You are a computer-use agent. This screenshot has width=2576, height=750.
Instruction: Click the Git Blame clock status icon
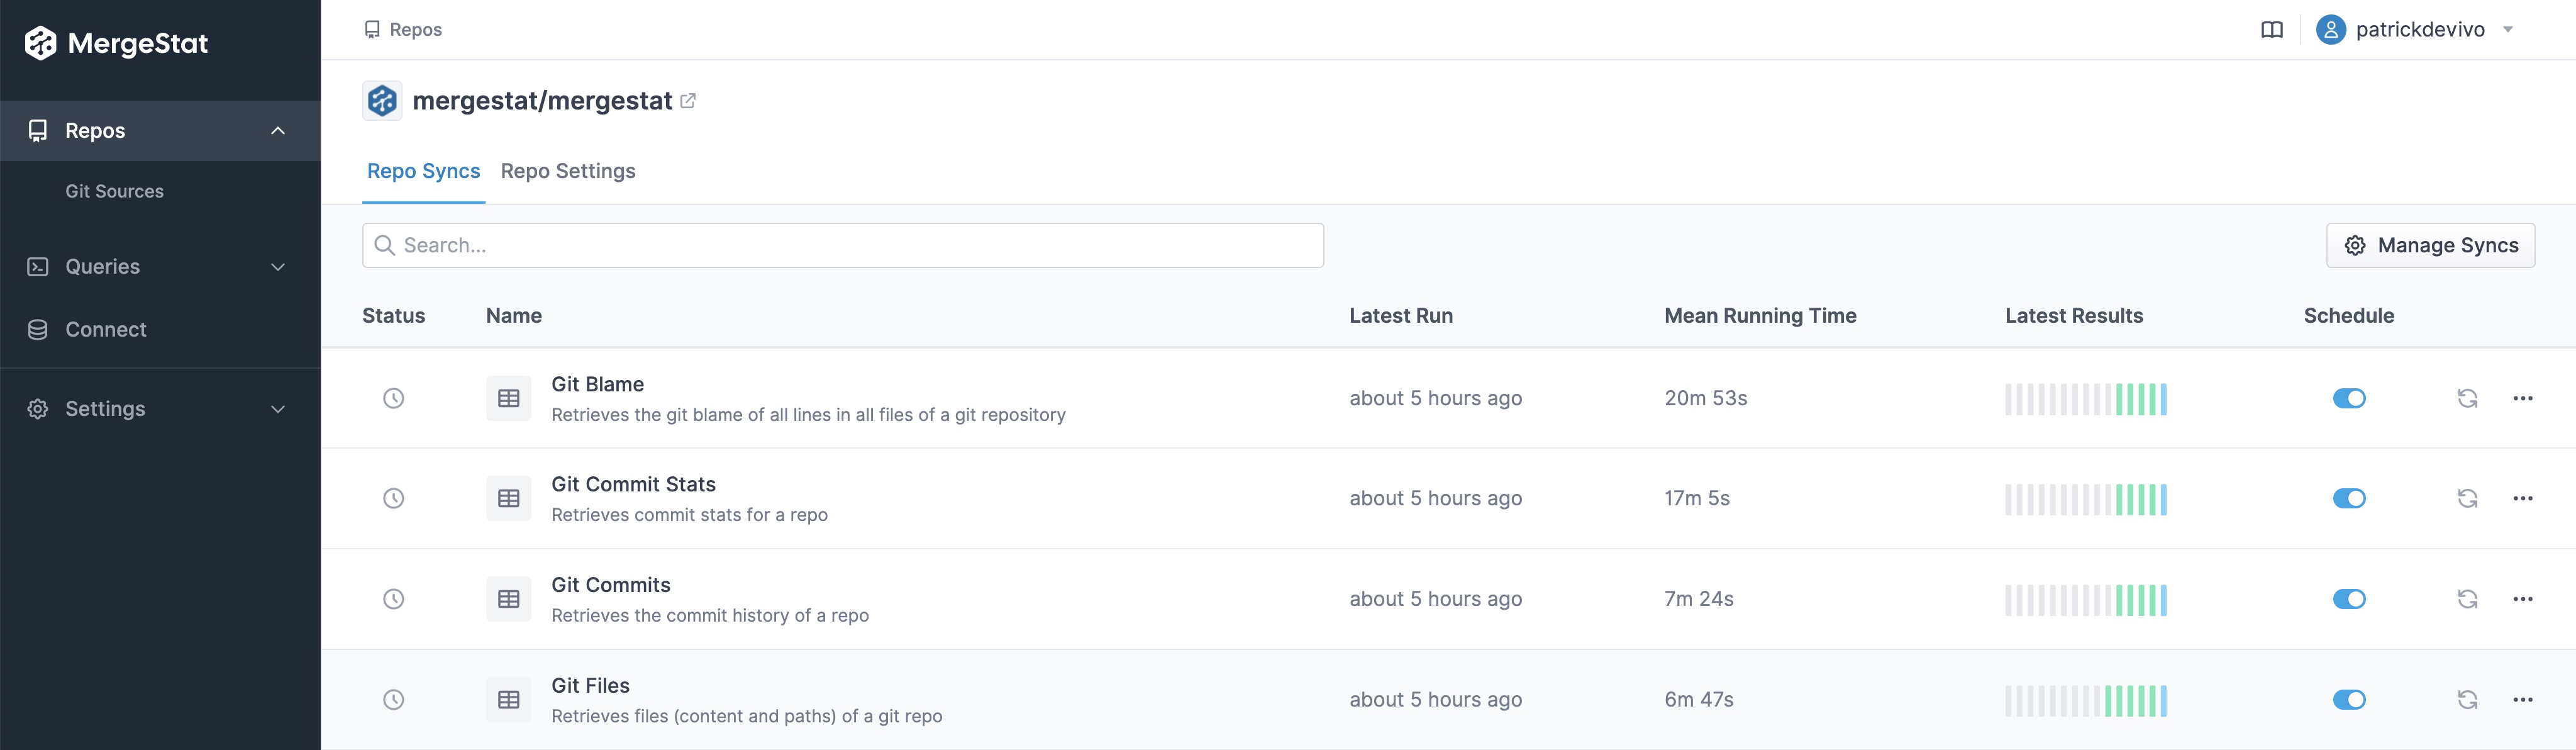394,398
